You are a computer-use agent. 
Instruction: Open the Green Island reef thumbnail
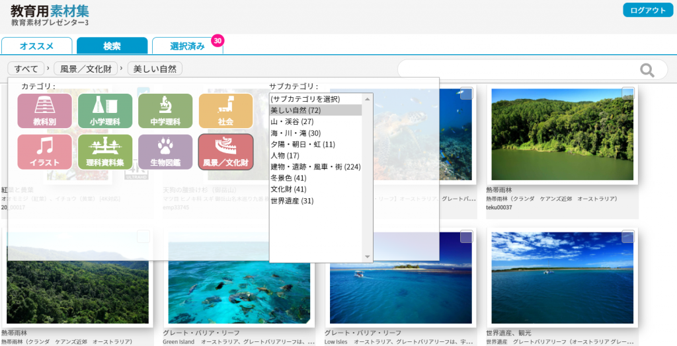[239, 278]
